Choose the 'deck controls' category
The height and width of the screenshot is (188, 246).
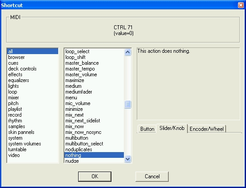[x=22, y=69]
